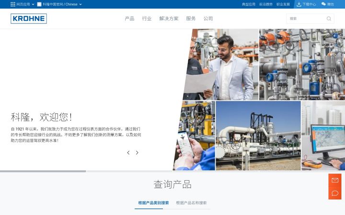Viewport: 345px width, 215px height.
Task: Click the pipe instruments photo with orange actuators
Action: point(302,64)
